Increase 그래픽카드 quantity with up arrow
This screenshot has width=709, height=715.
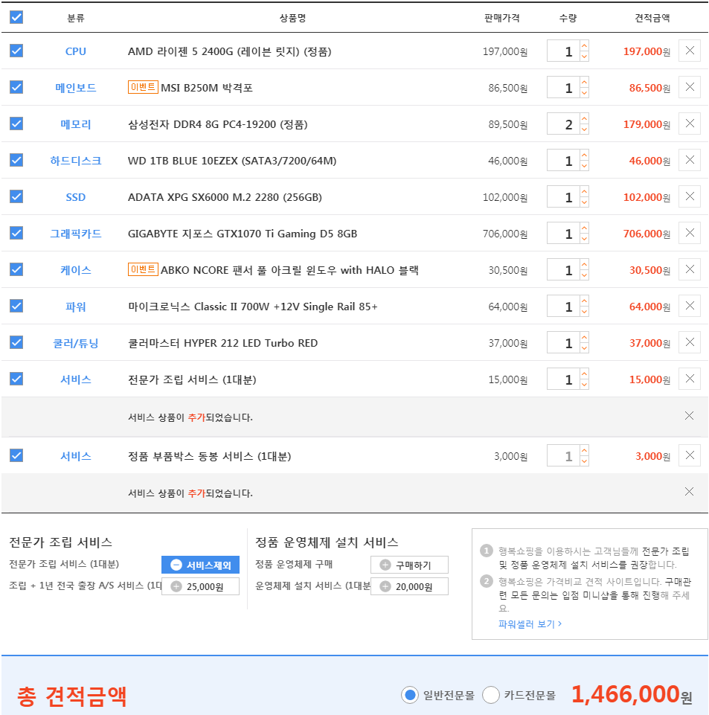[x=584, y=228]
